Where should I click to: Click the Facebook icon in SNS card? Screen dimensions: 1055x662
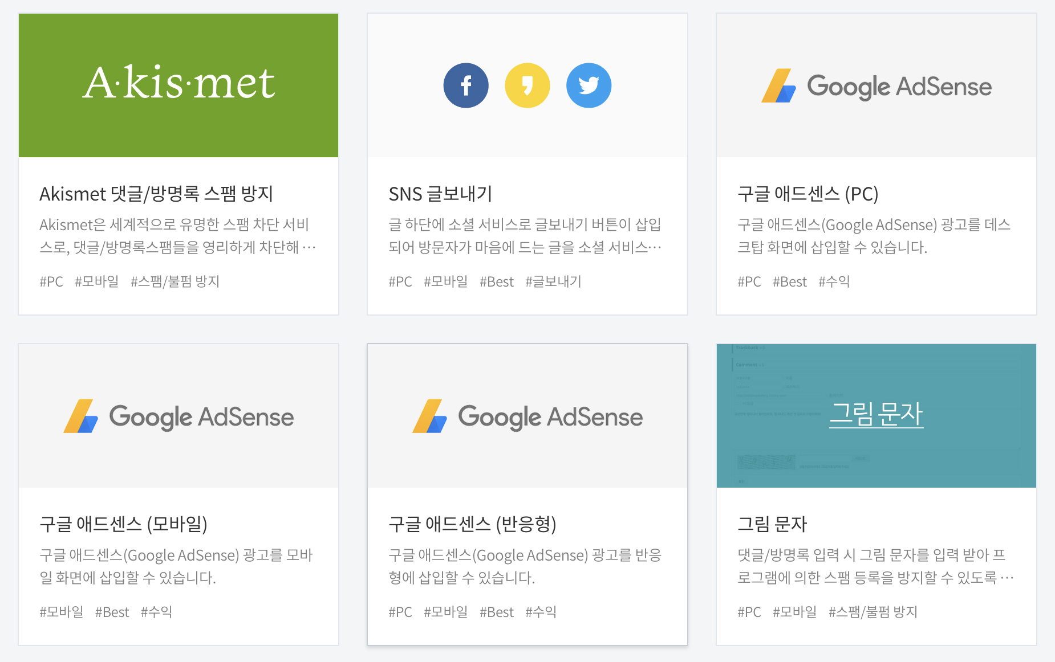point(466,85)
